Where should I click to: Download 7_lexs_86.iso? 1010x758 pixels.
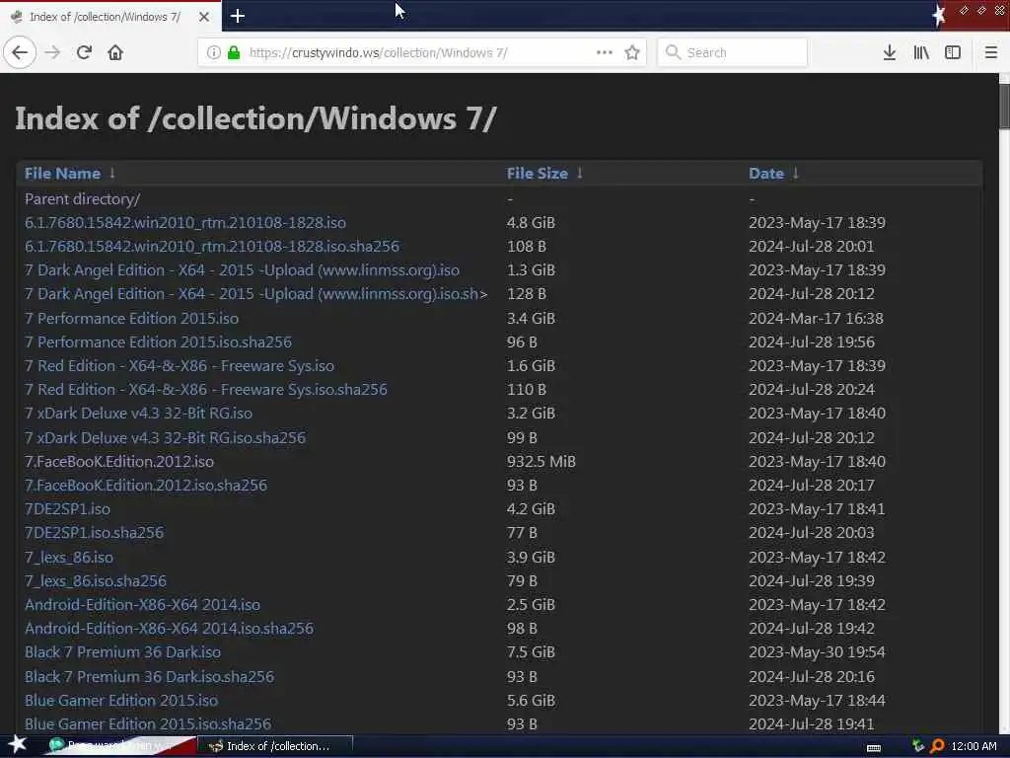(x=69, y=557)
